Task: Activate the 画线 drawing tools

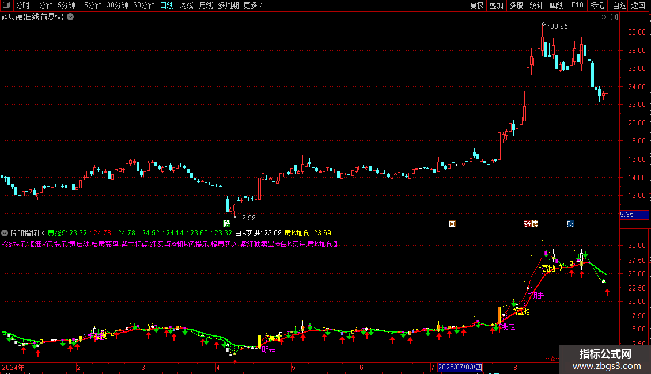Action: (x=557, y=5)
